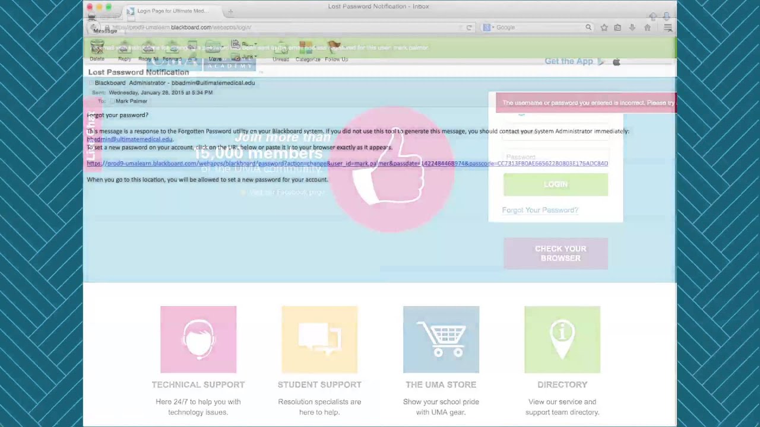Forward the password notification message

coord(172,52)
